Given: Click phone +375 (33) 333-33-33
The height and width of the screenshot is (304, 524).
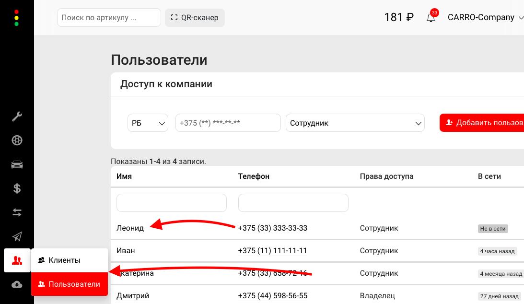Looking at the screenshot, I should pyautogui.click(x=273, y=228).
